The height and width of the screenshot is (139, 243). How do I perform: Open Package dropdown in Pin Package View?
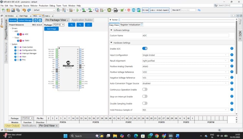coord(59,25)
